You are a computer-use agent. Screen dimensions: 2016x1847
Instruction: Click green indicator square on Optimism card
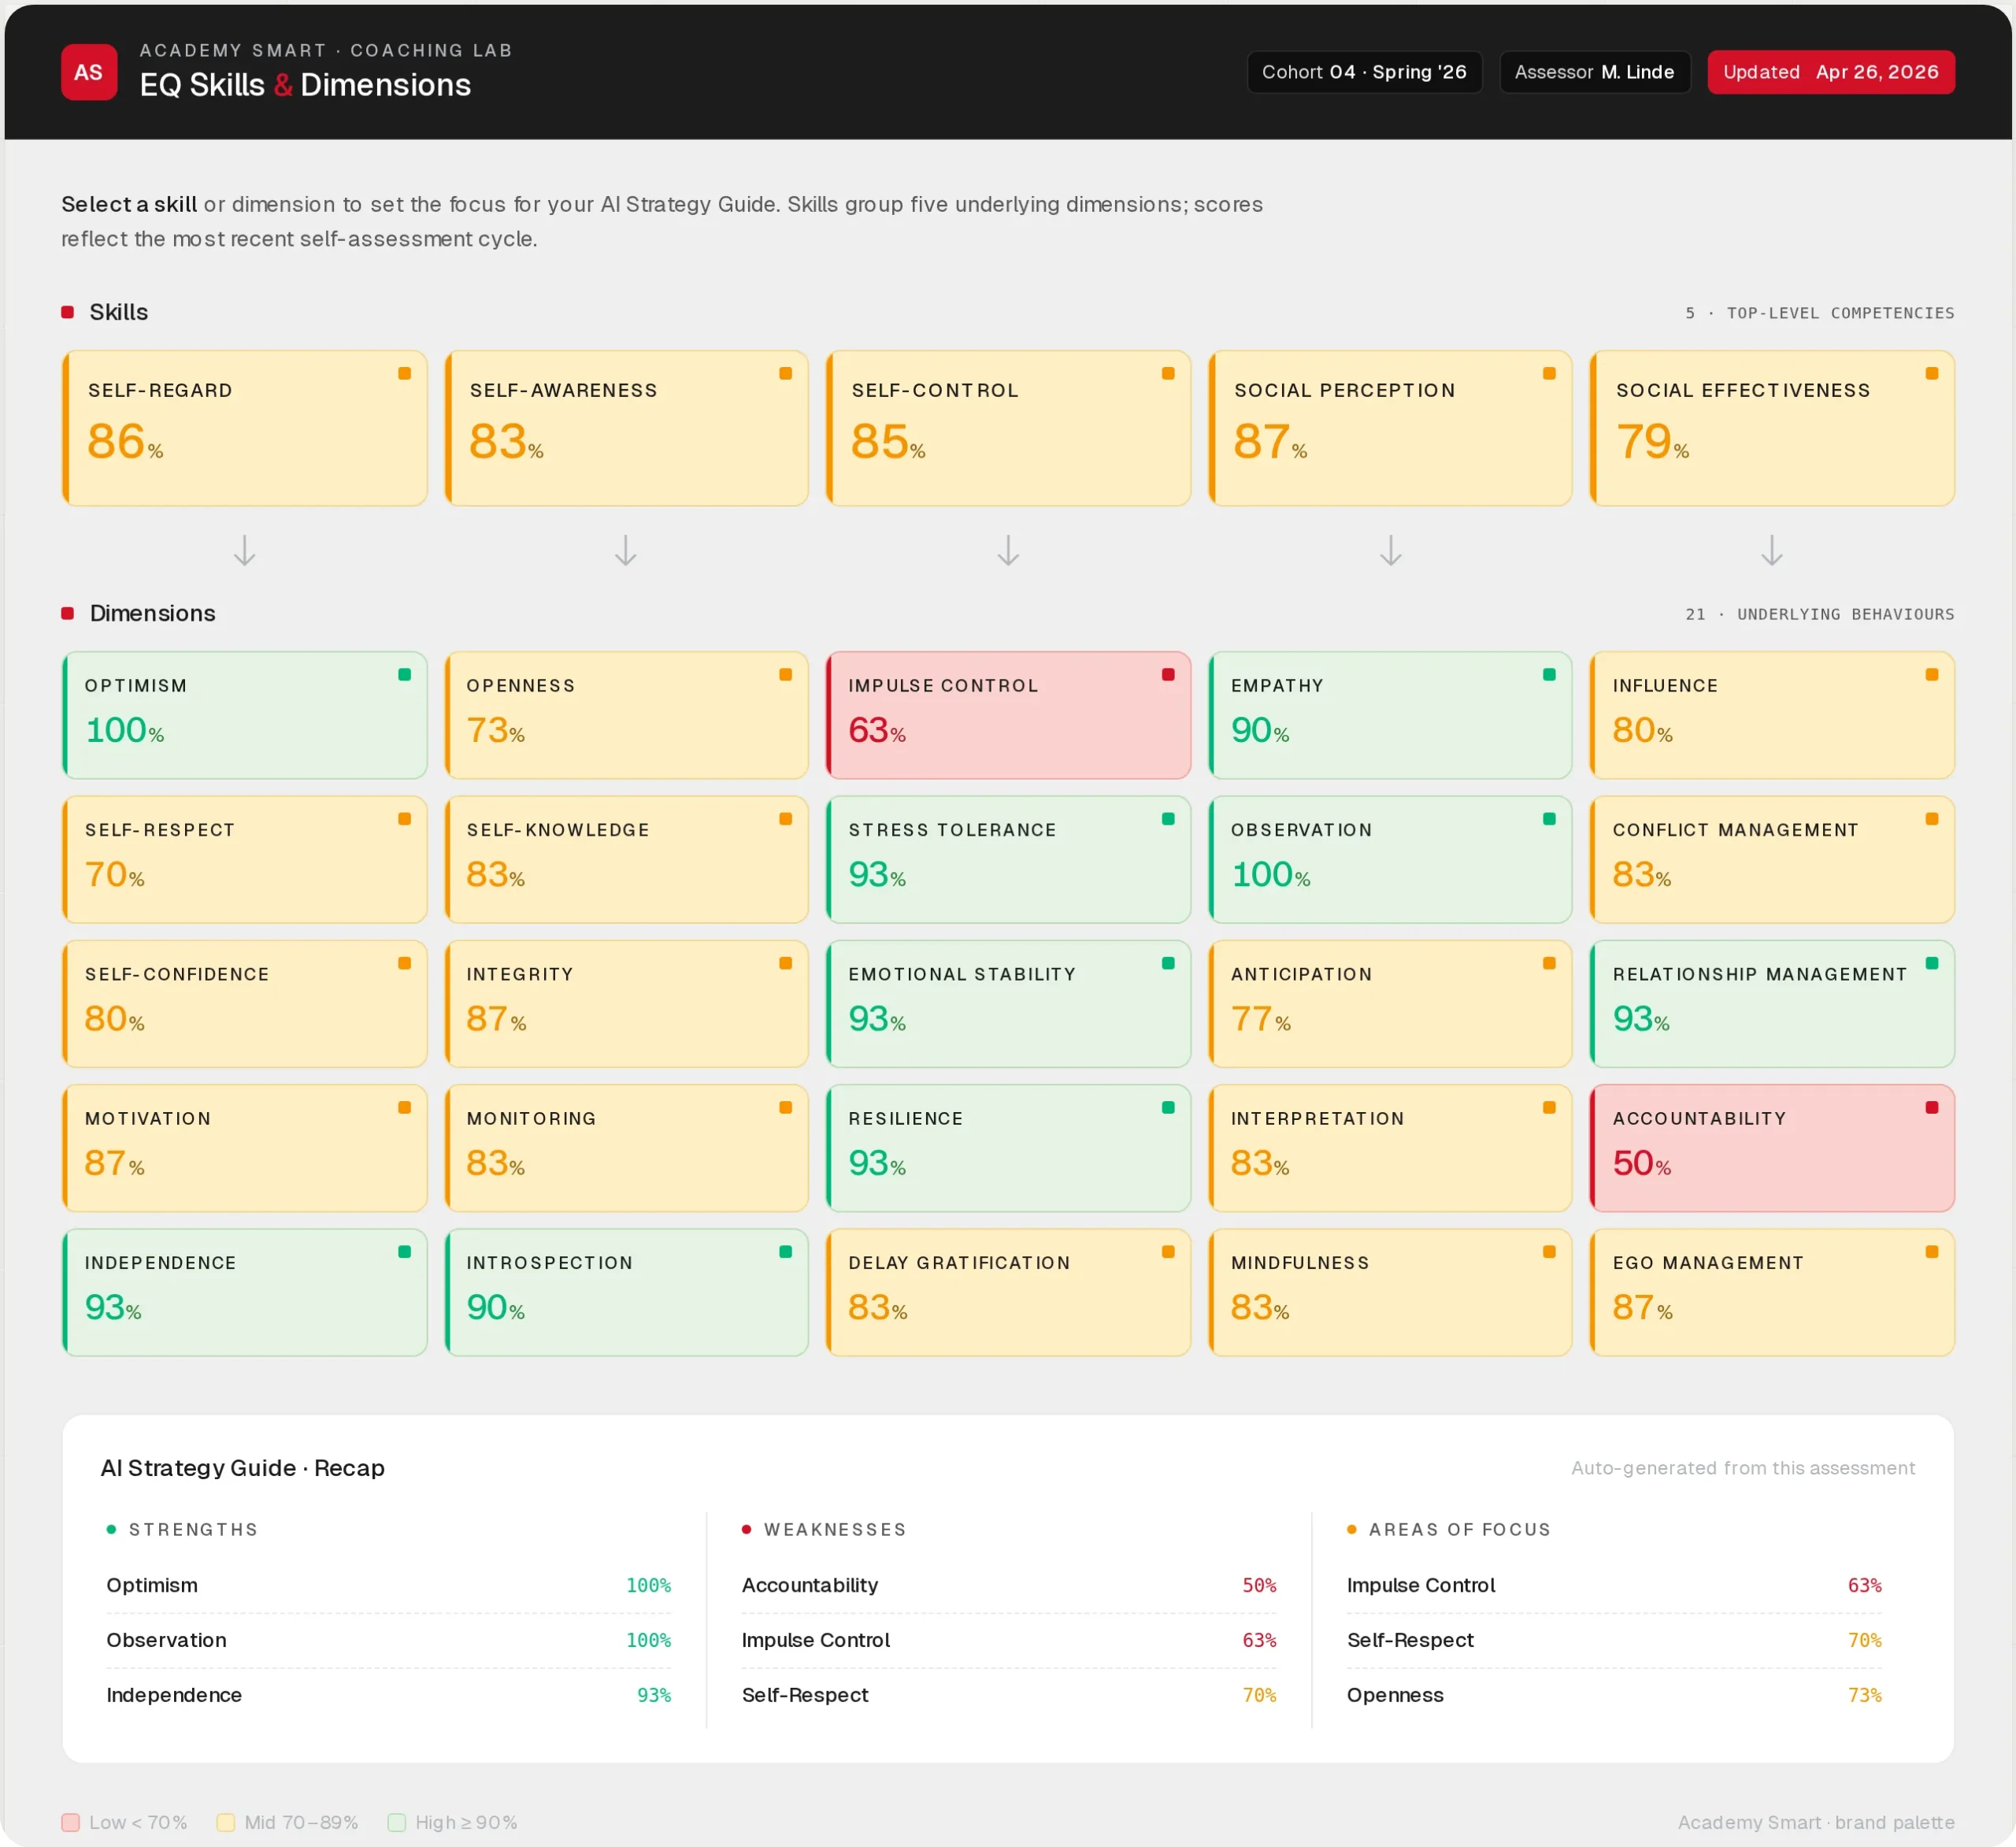click(x=404, y=675)
